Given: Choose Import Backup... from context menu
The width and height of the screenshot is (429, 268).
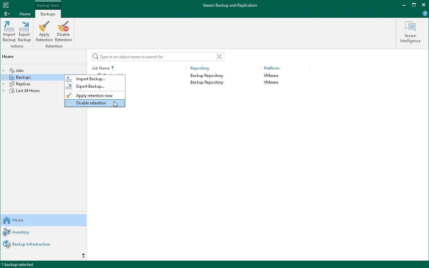Looking at the screenshot, I should tap(95, 79).
